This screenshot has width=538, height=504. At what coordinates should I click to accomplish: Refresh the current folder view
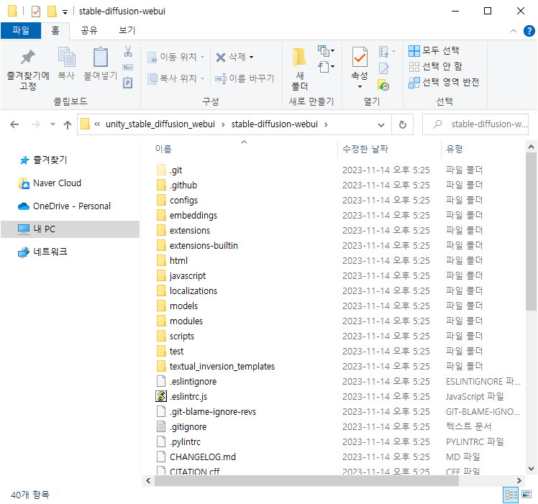[x=403, y=124]
